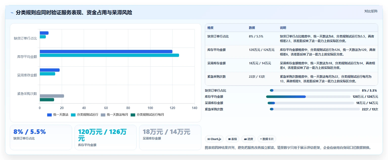The image size is (388, 160).
Task: Click the footer note starting 图表将四种结果并列
Action: 288,148
